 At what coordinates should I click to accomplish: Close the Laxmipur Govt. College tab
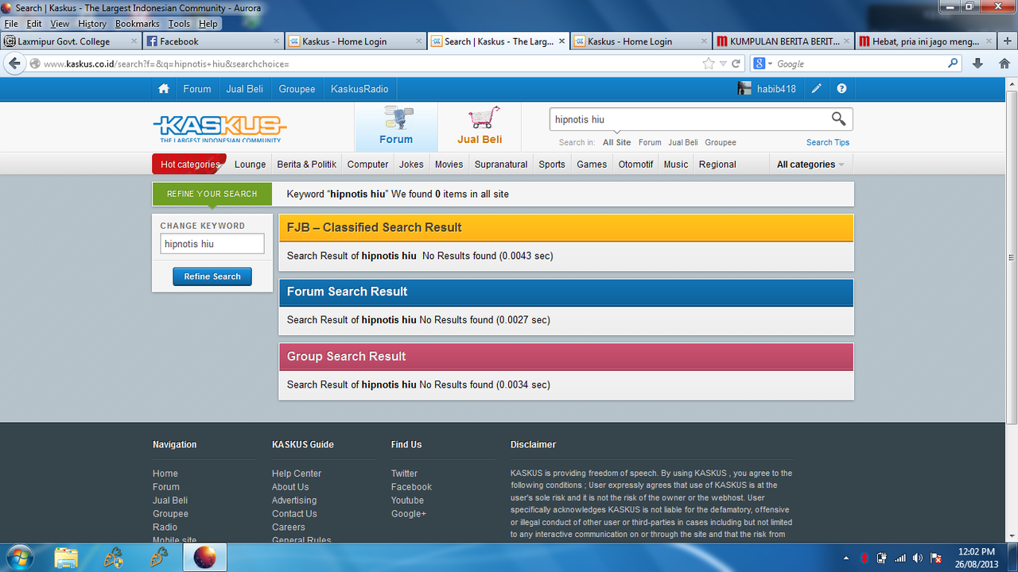(133, 41)
